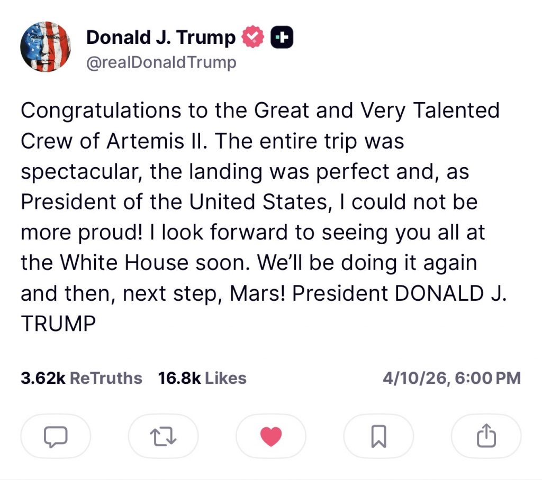542x480 pixels.
Task: View the 3.62k ReTruths list
Action: [82, 379]
